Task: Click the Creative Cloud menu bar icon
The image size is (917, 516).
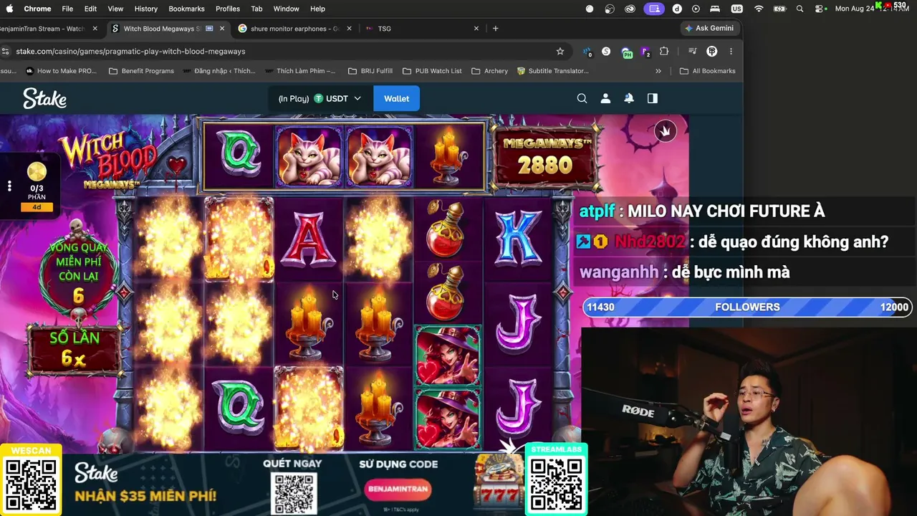Action: click(x=630, y=9)
